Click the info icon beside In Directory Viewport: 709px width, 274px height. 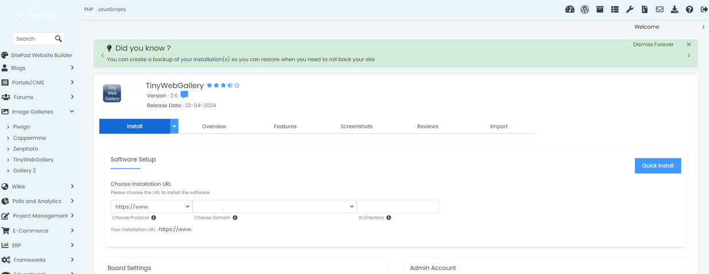point(389,218)
